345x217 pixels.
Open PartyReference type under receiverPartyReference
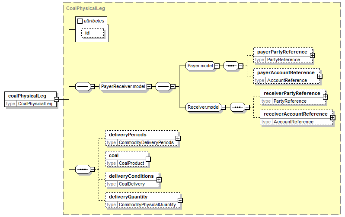[x=290, y=101]
